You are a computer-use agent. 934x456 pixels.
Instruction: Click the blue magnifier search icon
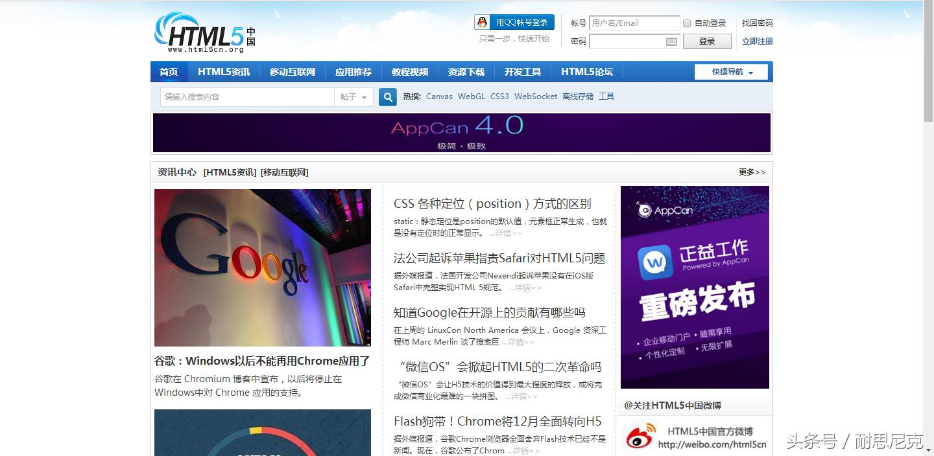(x=387, y=97)
